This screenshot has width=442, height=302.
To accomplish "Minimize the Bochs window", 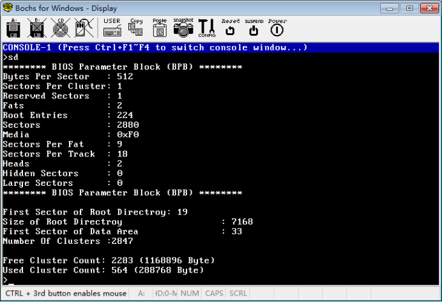I will point(389,8).
